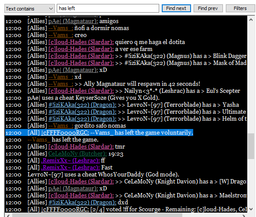
Task: Click [c]loud-Hades link in [W] Dragon row
Action: pyautogui.click(x=81, y=182)
